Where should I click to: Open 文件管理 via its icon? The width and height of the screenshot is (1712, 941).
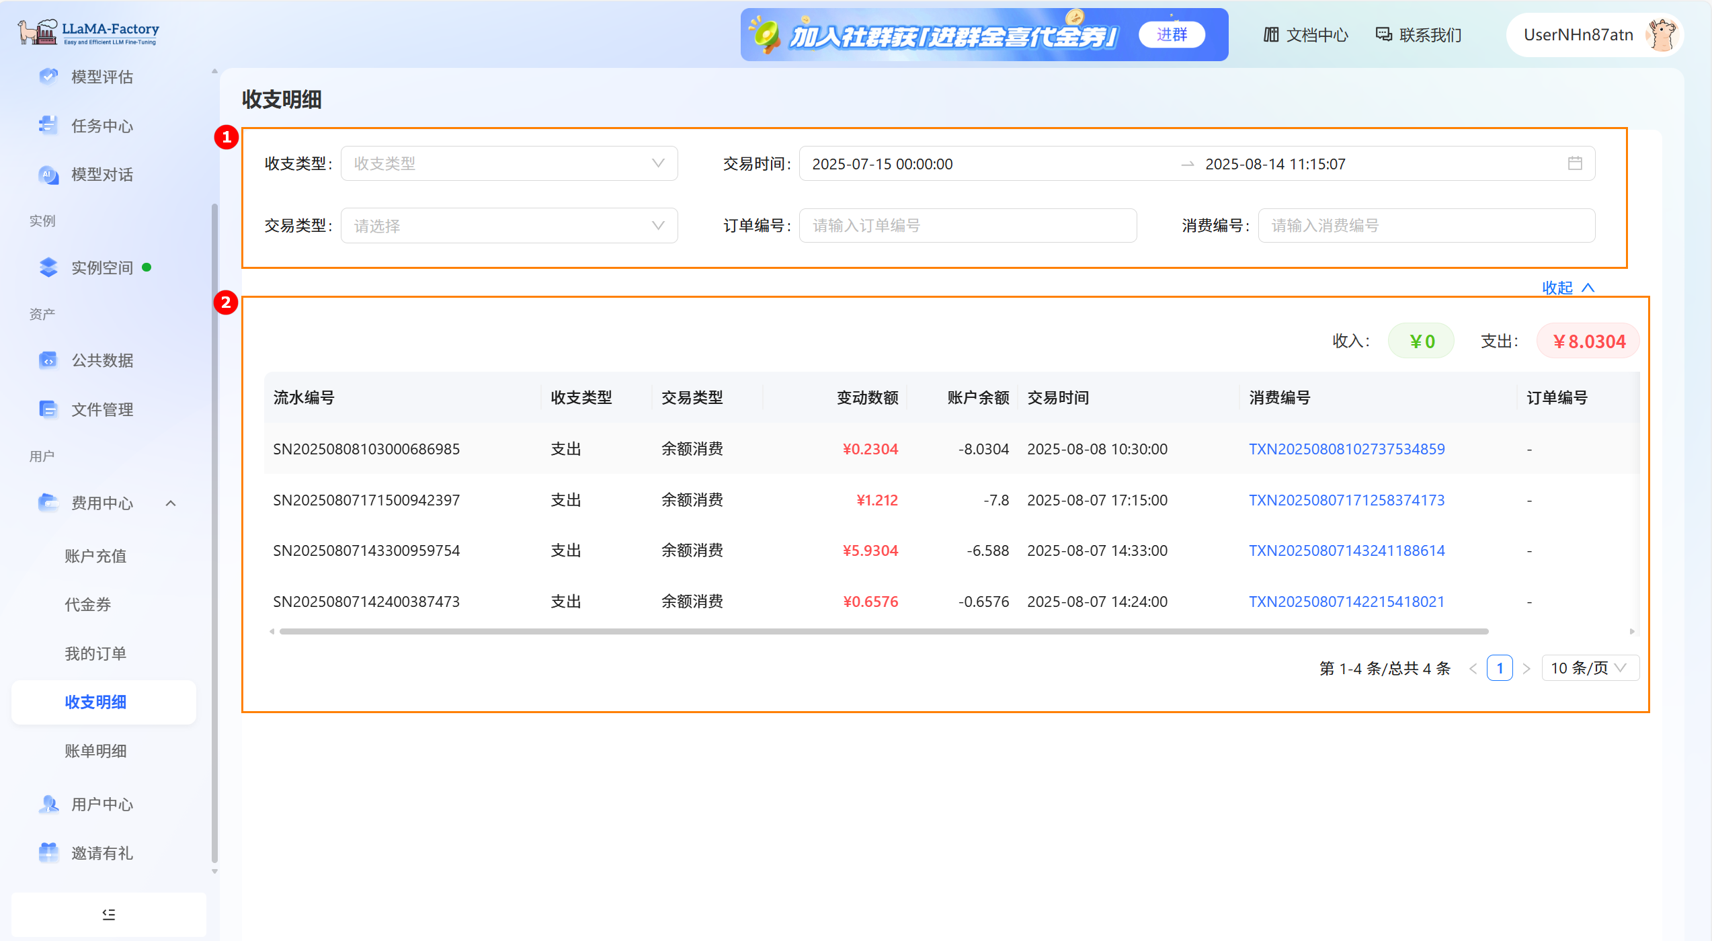tap(48, 409)
